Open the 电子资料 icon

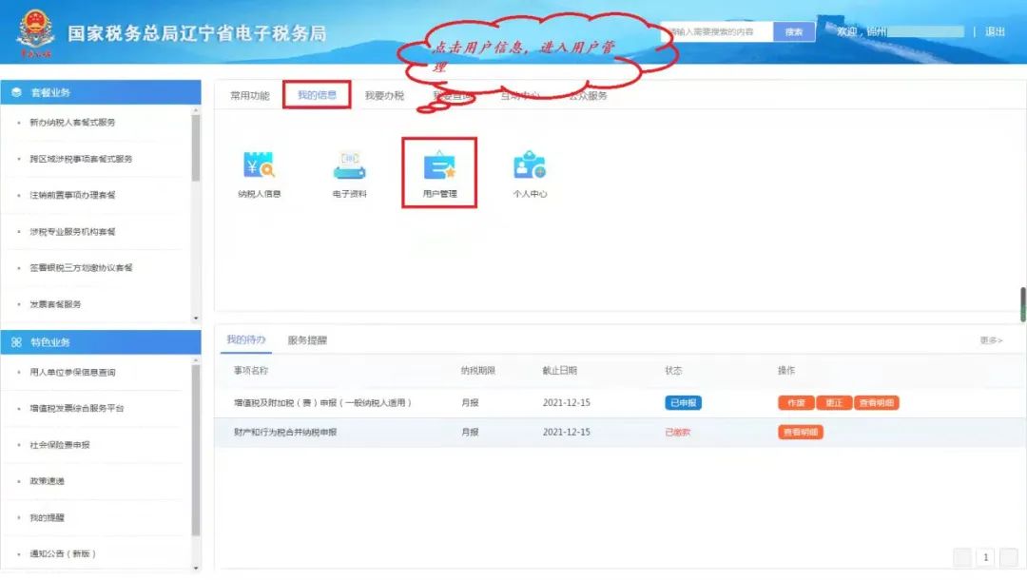tap(349, 173)
